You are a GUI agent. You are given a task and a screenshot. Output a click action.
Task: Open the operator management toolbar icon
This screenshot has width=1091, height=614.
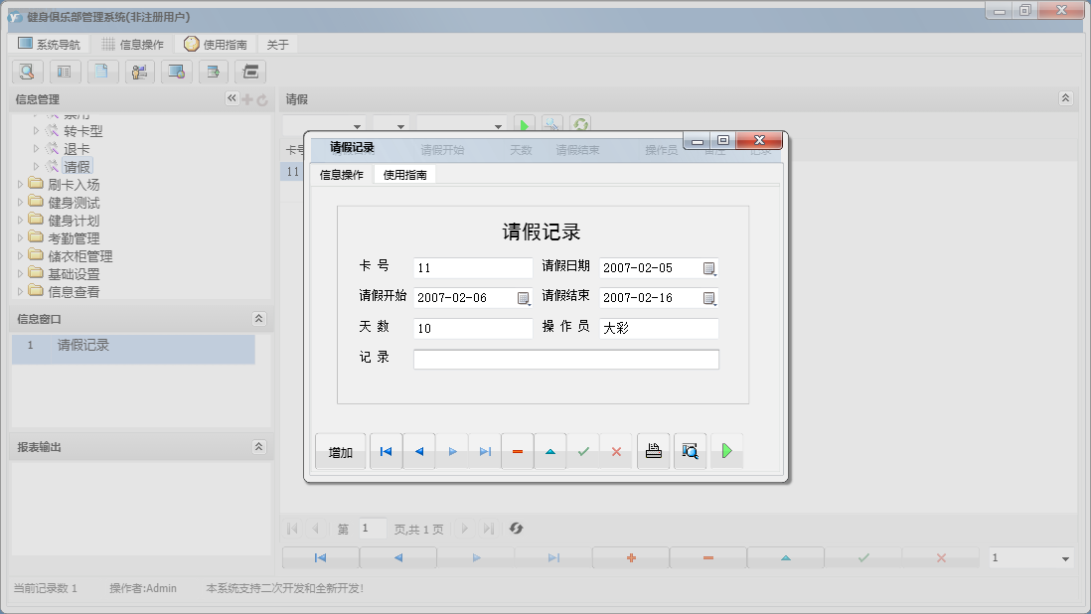click(x=139, y=72)
